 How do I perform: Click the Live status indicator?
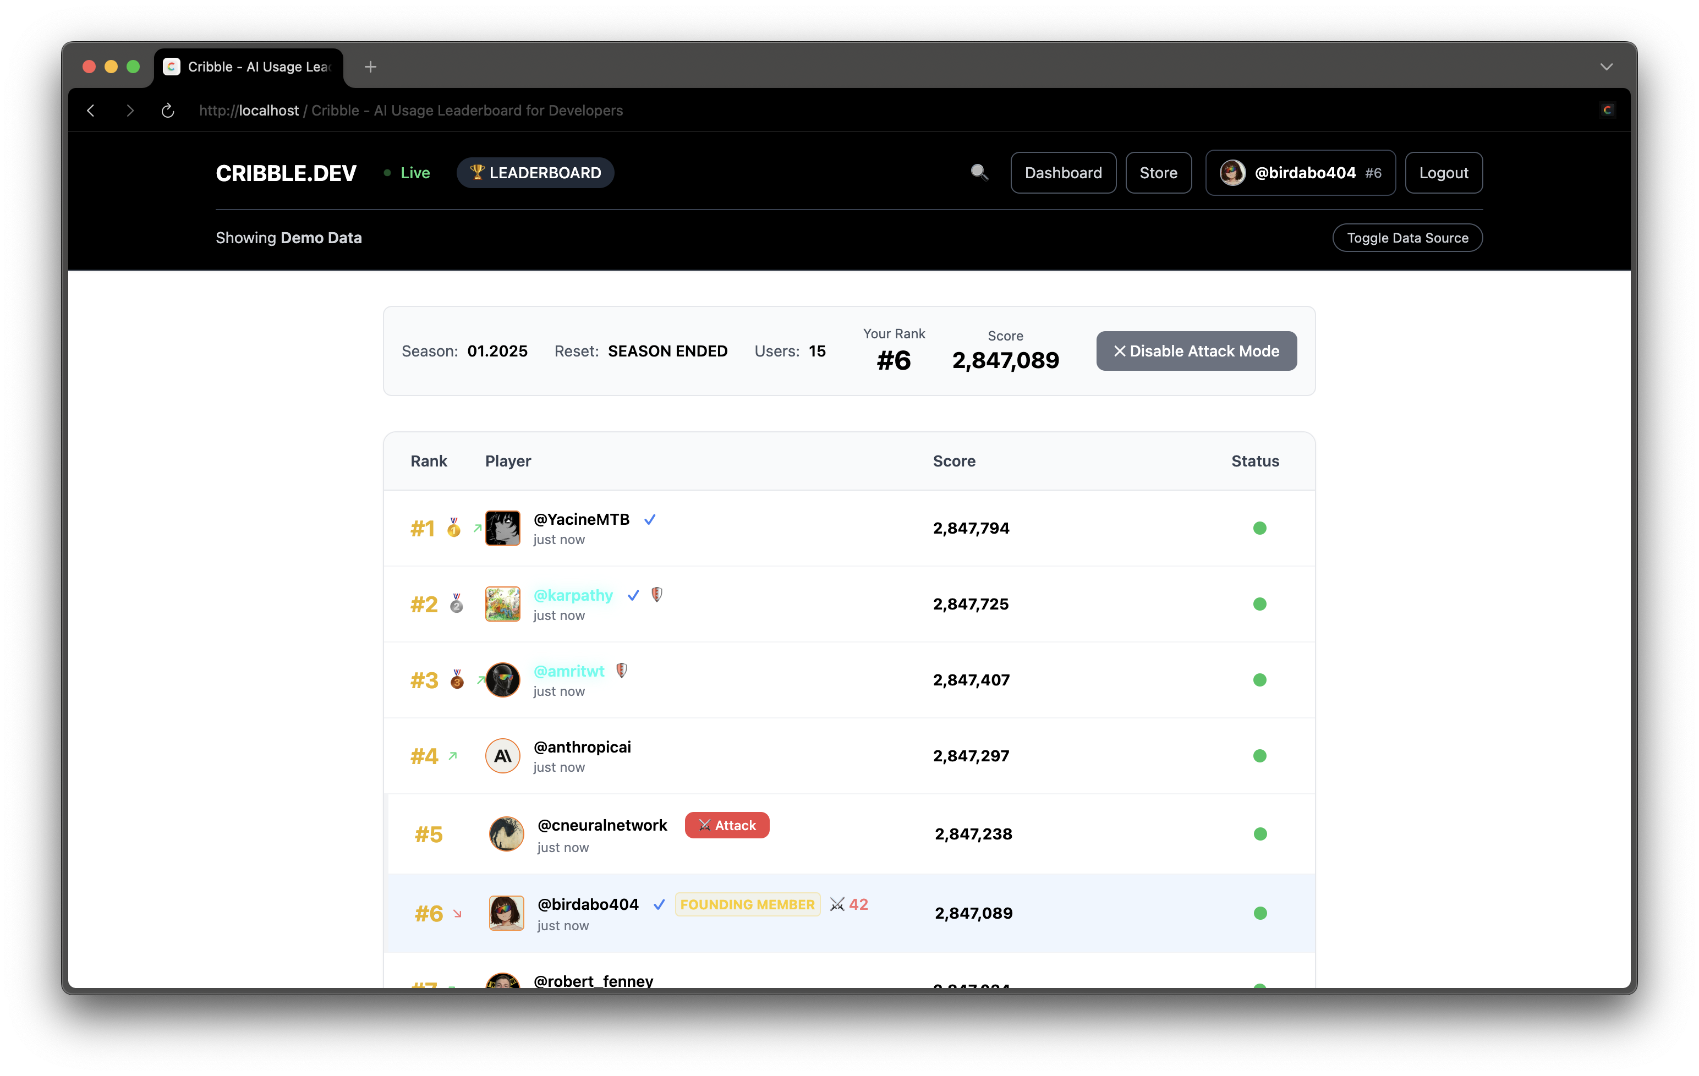(x=407, y=173)
